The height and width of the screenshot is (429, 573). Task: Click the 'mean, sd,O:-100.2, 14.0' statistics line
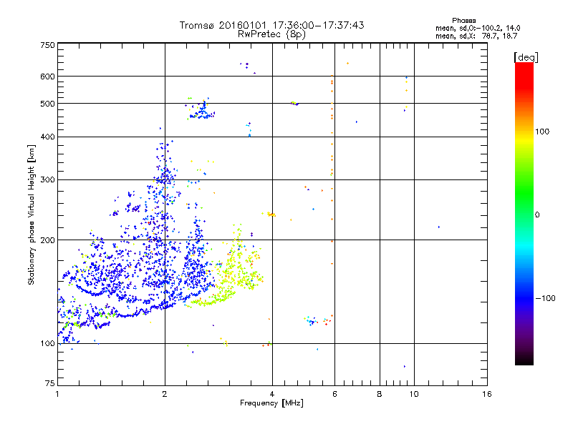click(x=478, y=28)
